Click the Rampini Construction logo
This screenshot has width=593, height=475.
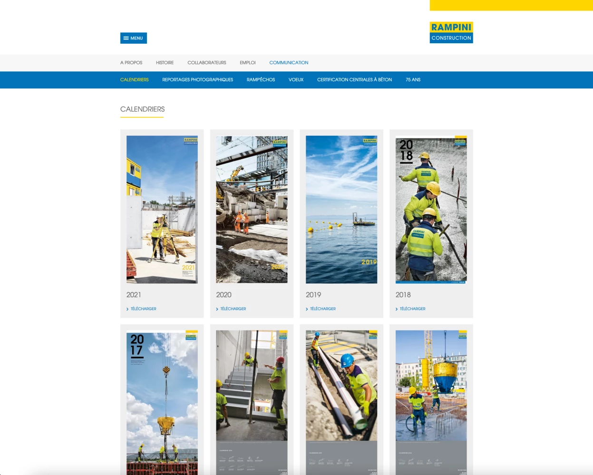[x=451, y=32]
